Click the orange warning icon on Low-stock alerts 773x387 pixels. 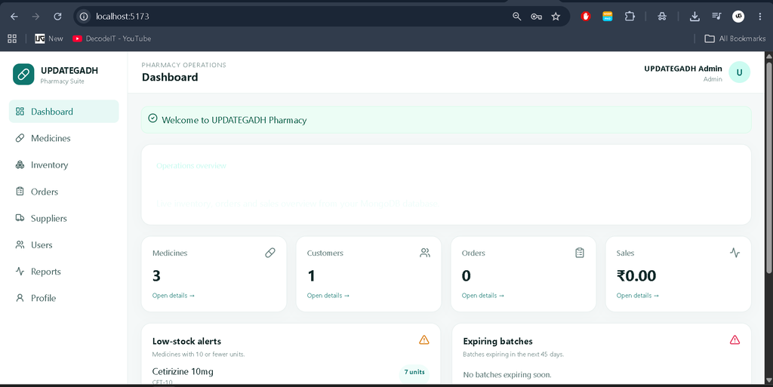pos(424,339)
